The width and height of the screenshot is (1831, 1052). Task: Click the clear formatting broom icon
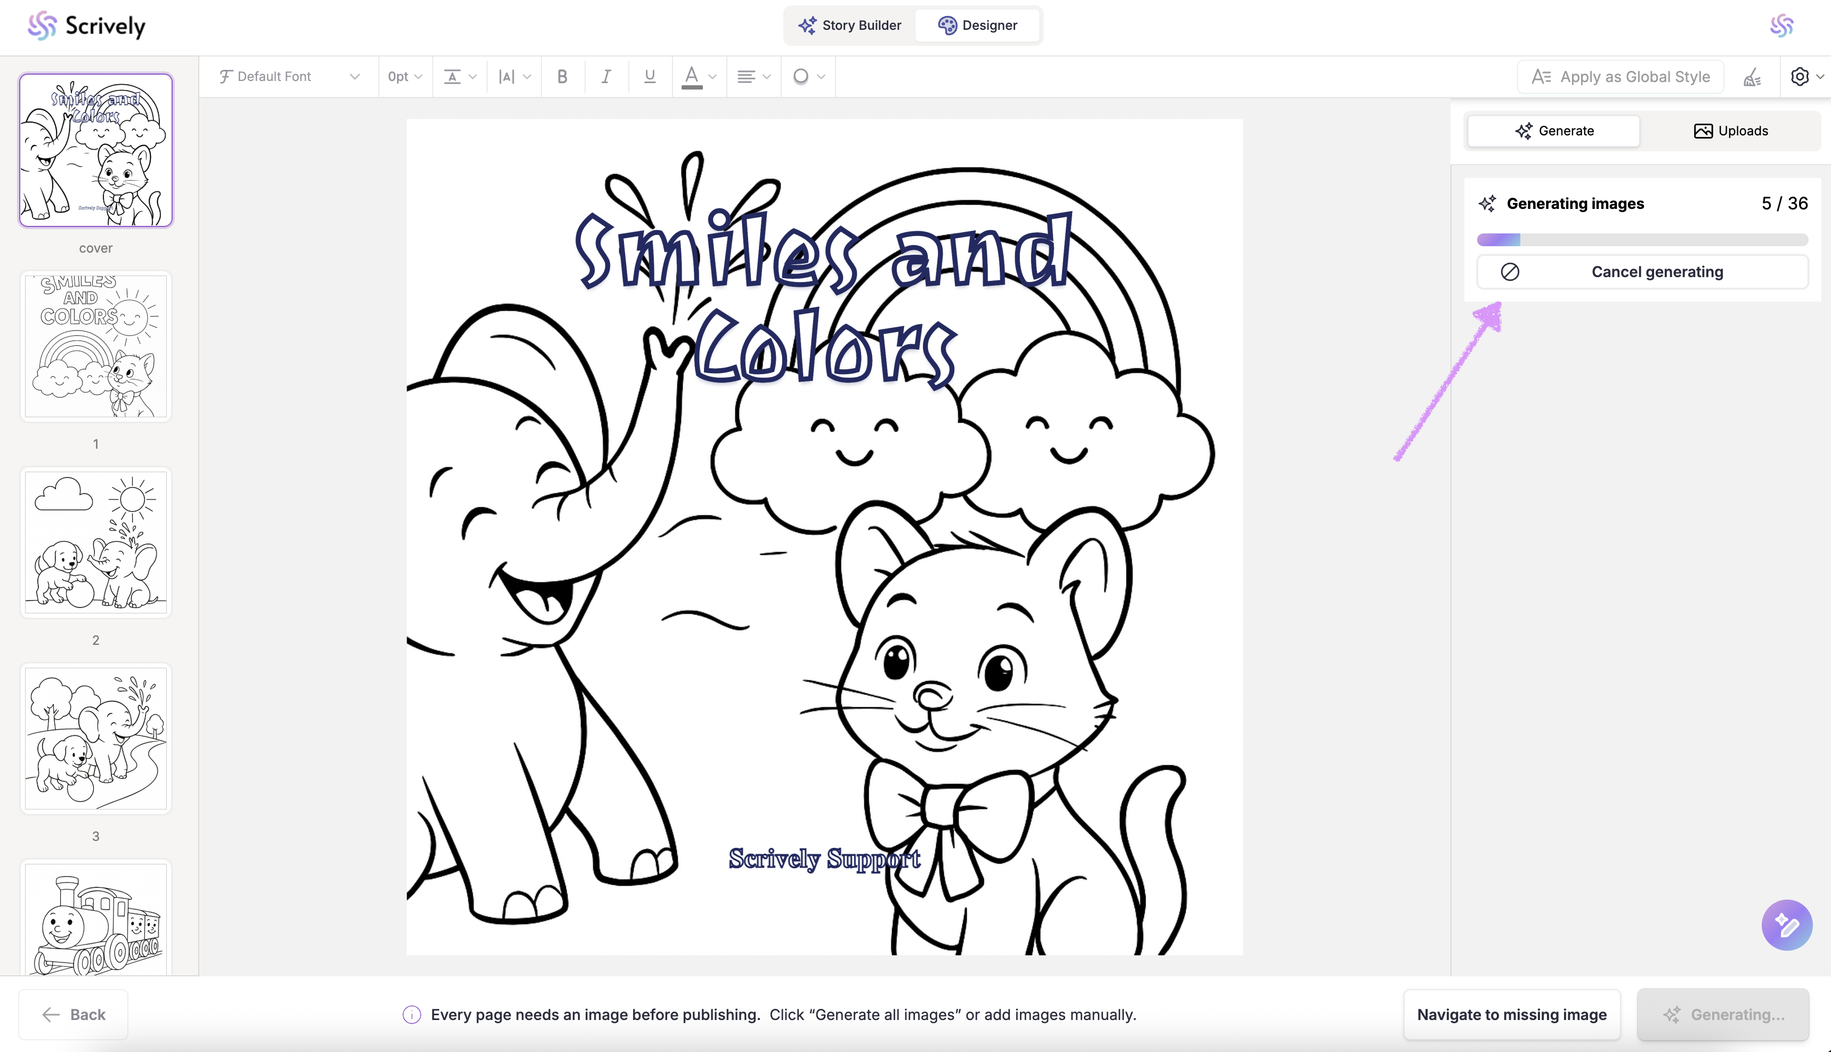coord(1752,77)
